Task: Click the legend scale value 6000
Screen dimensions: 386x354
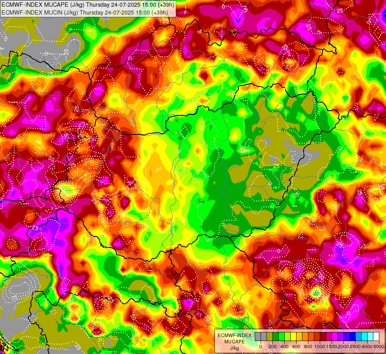Action: click(379, 347)
